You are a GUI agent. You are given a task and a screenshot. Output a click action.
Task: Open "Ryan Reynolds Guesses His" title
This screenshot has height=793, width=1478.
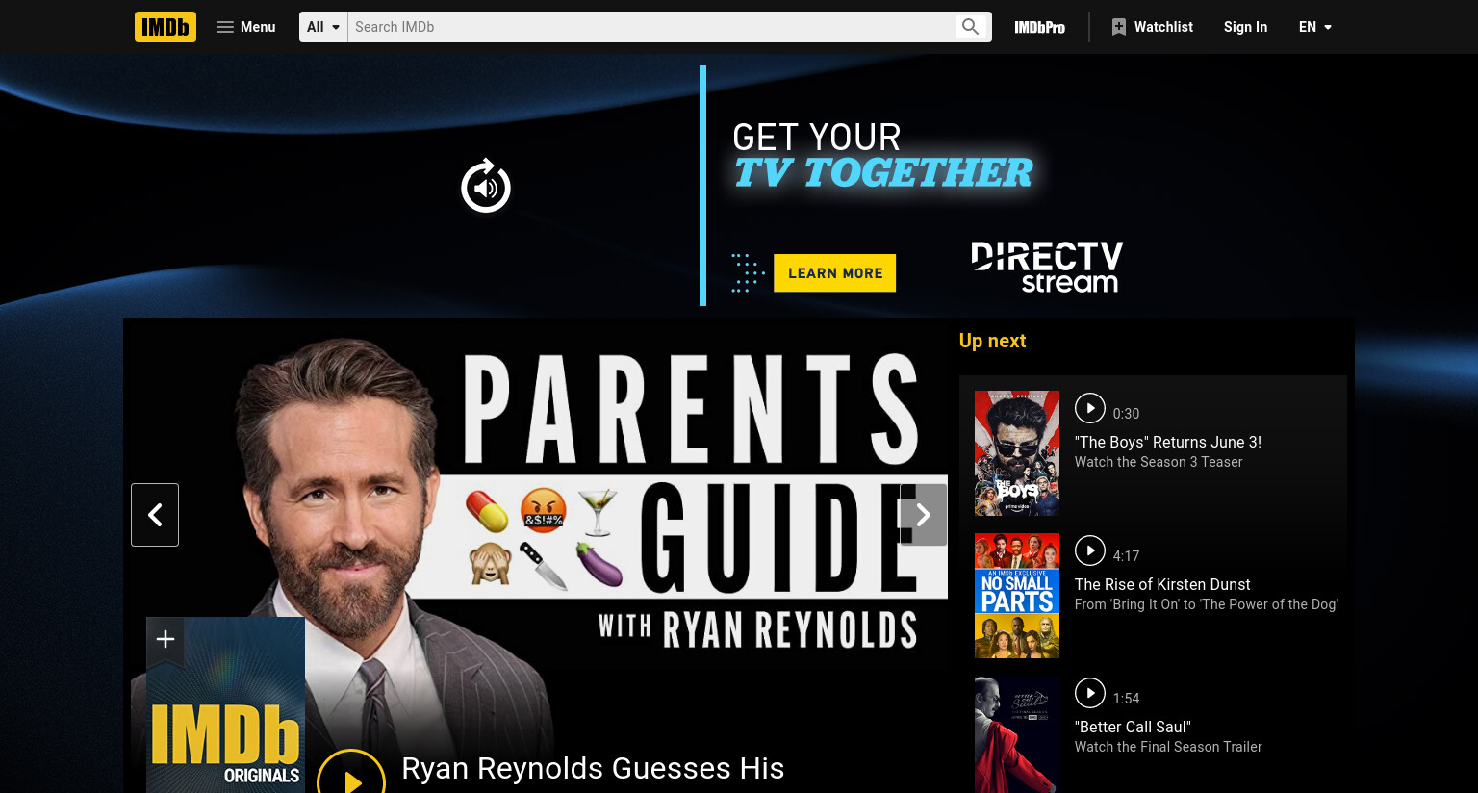tap(593, 768)
